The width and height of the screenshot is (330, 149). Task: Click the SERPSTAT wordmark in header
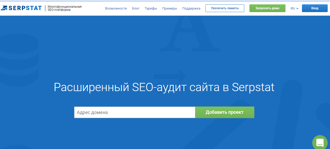pos(25,8)
